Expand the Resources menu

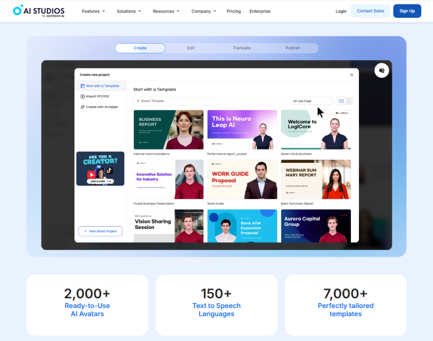coord(166,11)
